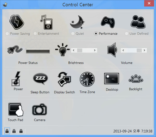The width and height of the screenshot is (156, 137).
Task: Mute sound via the Volume speaker icon
Action: pos(112,50)
